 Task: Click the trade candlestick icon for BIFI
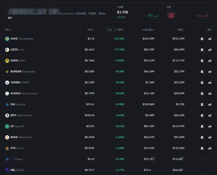(210, 115)
